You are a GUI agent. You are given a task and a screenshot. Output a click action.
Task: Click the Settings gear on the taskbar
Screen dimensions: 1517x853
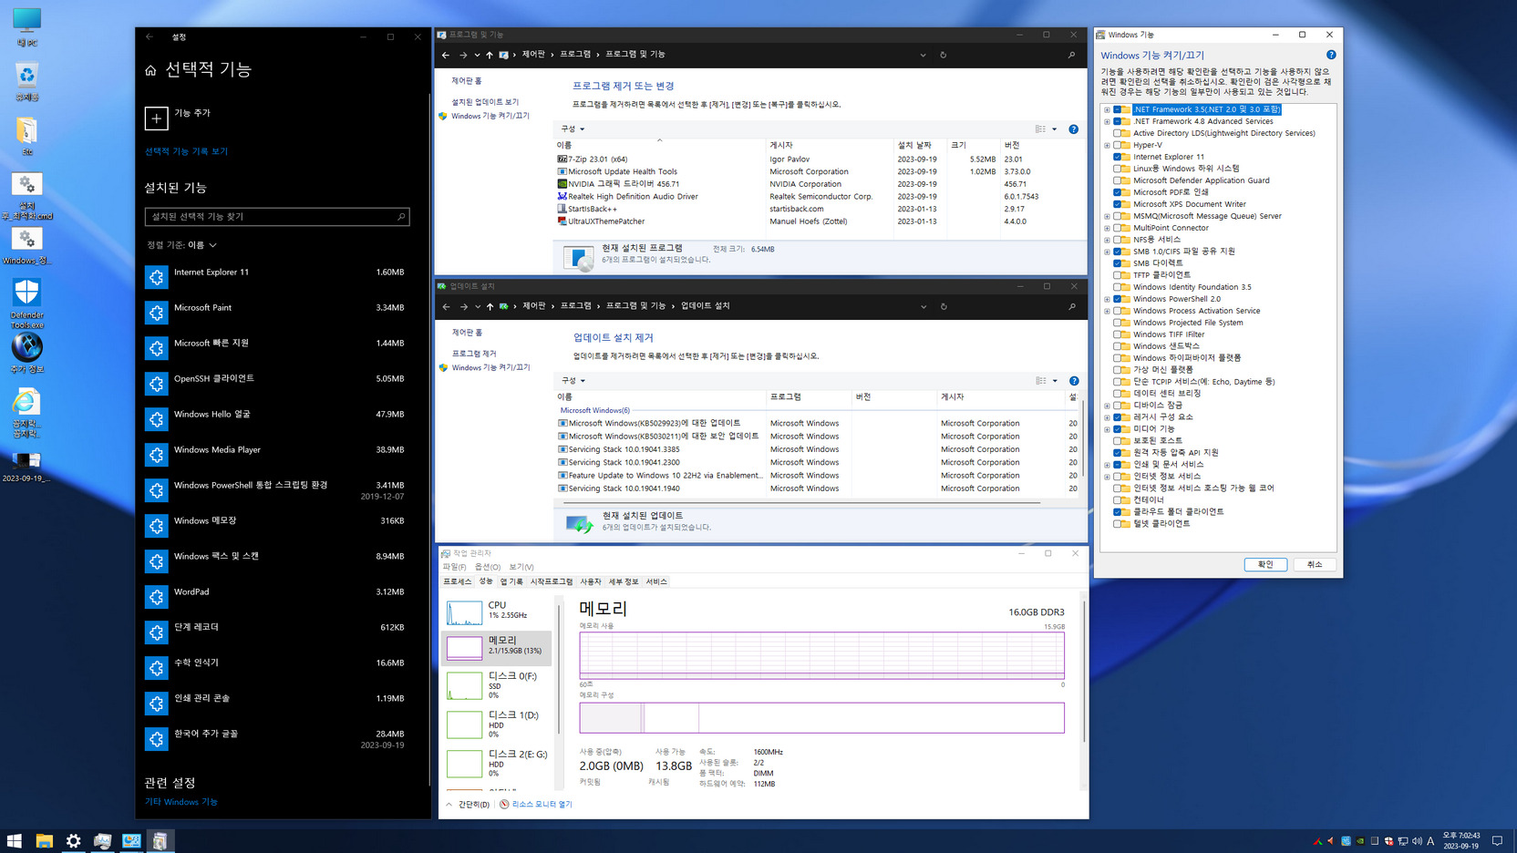(73, 841)
